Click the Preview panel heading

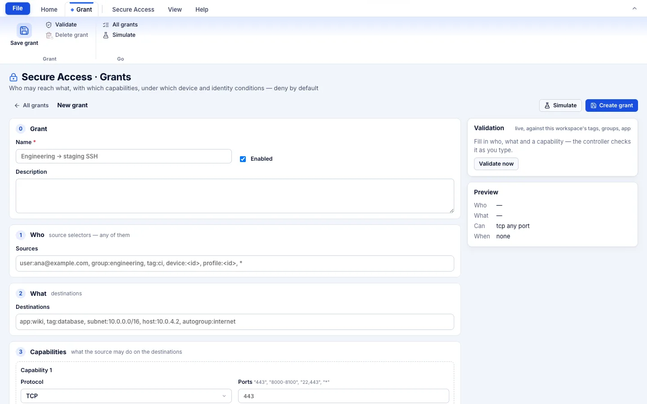tap(486, 192)
